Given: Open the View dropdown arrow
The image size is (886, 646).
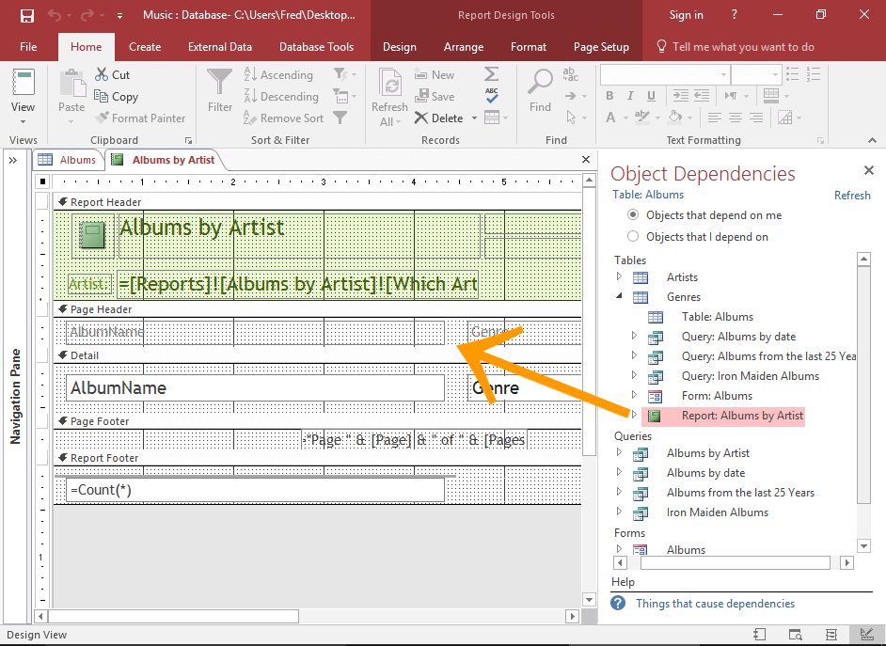Looking at the screenshot, I should pyautogui.click(x=23, y=122).
